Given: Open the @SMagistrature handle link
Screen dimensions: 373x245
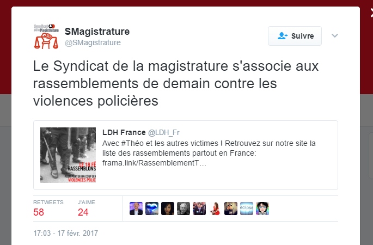Looking at the screenshot, I should pyautogui.click(x=93, y=42).
